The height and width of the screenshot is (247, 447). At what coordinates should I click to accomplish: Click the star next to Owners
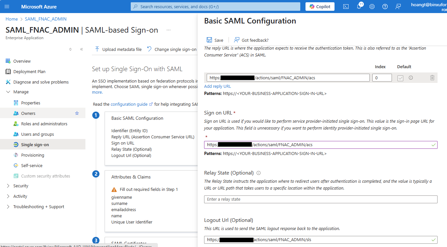[77, 113]
